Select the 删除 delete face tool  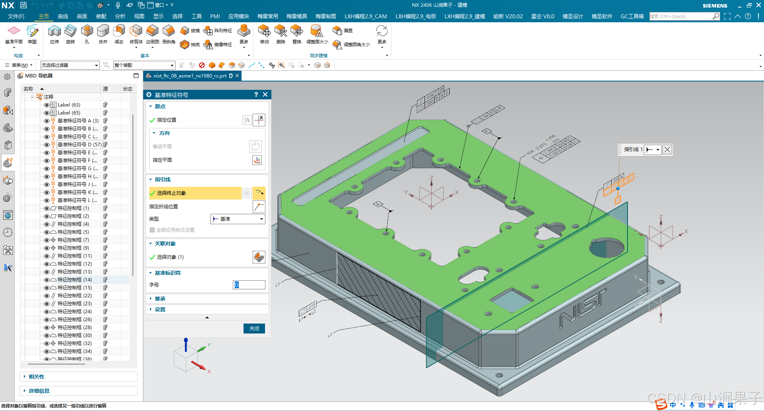click(281, 34)
